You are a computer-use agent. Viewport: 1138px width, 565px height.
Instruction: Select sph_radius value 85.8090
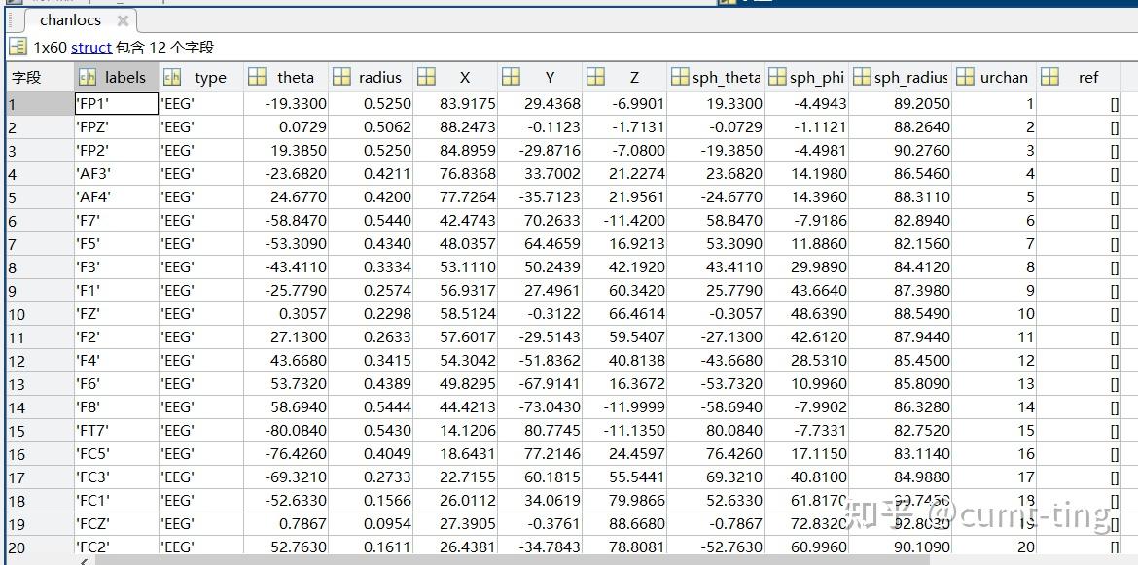901,384
